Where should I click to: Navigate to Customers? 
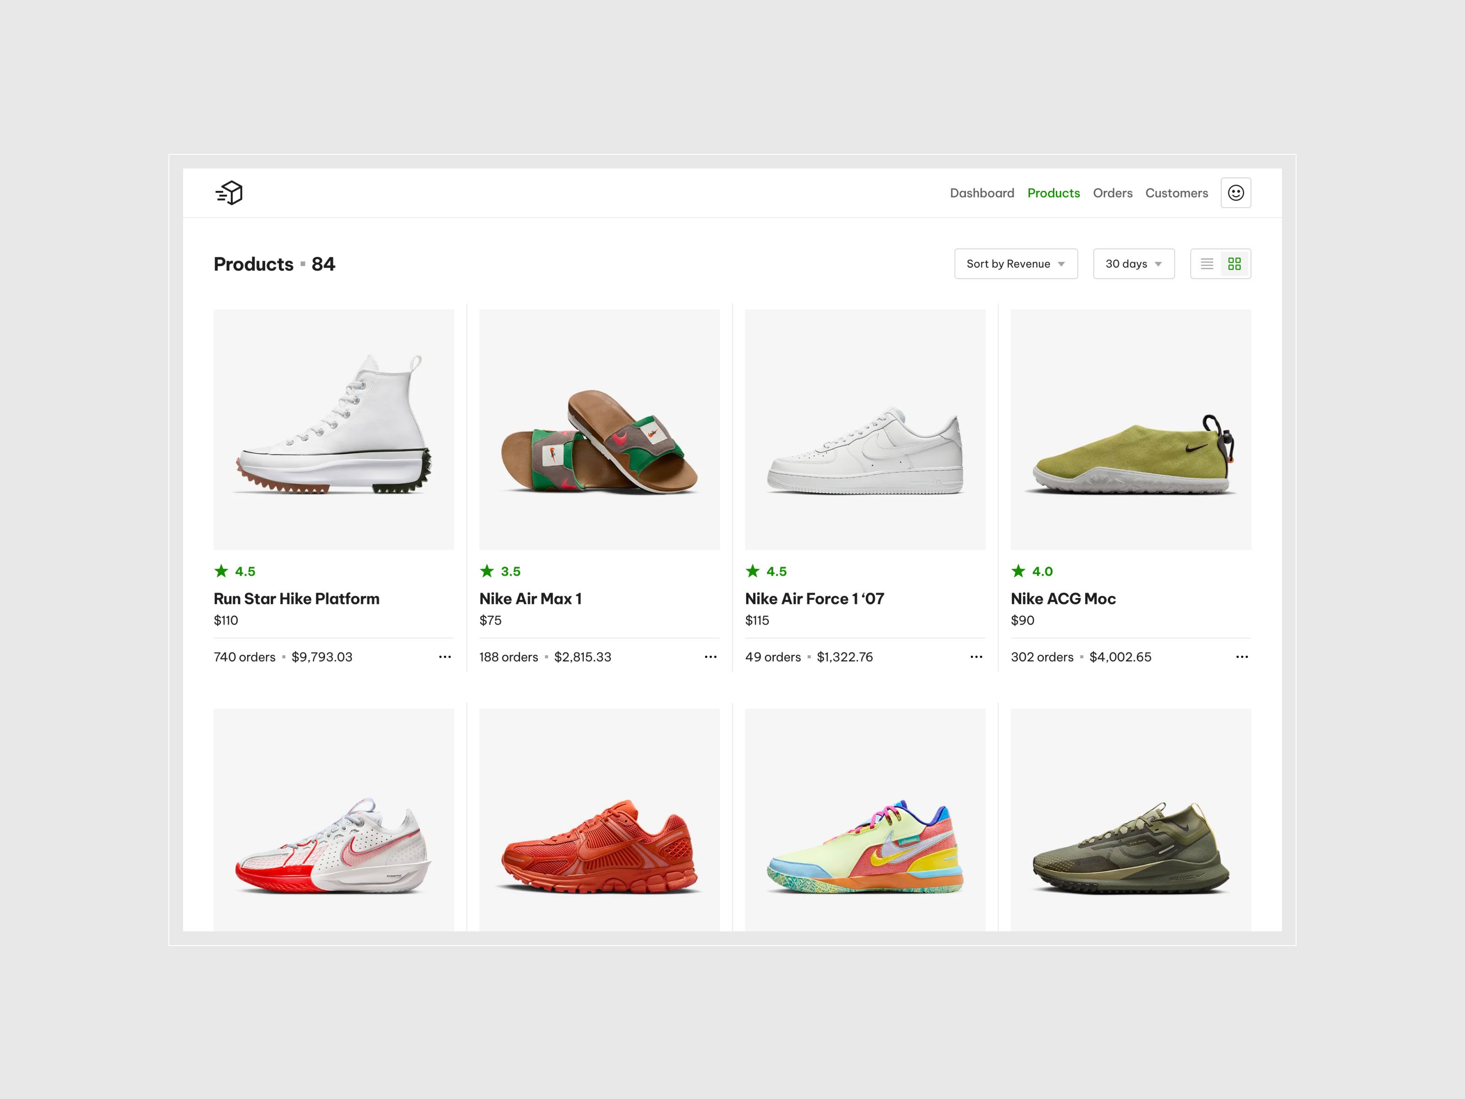(x=1177, y=193)
